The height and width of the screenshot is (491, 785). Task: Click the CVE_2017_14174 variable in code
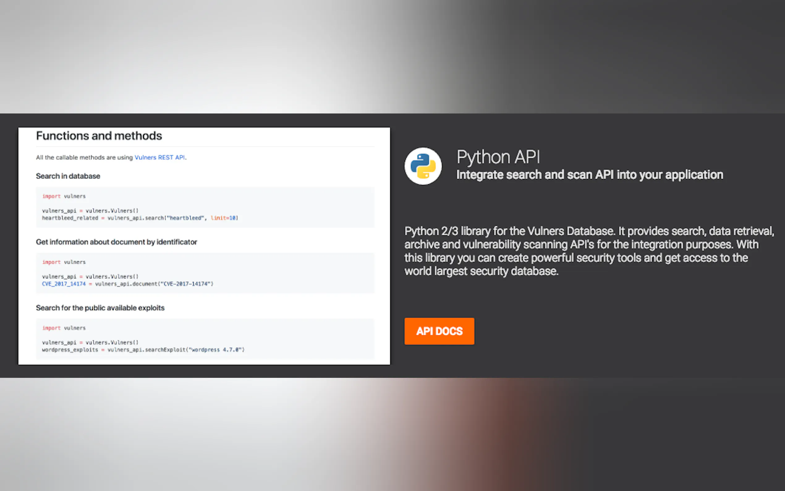(64, 284)
